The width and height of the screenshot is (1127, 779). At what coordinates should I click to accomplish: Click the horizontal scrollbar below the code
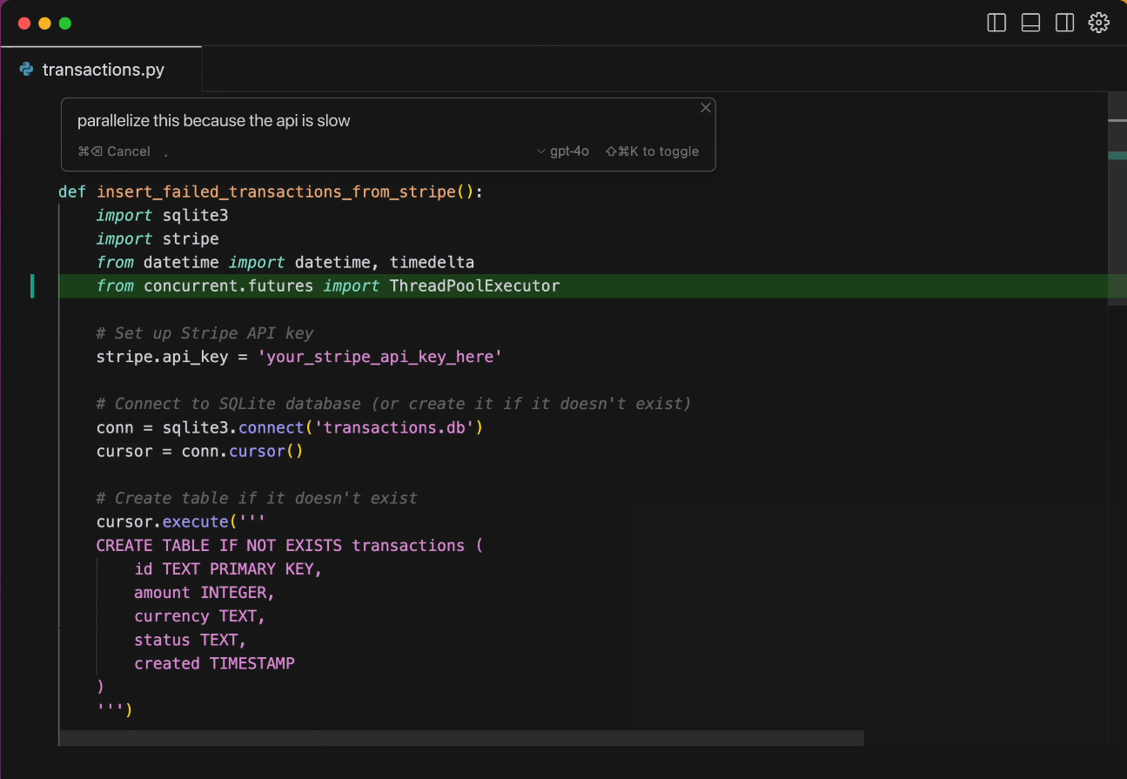point(461,738)
